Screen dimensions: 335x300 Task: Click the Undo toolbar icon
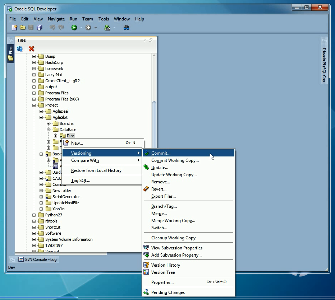52,28
